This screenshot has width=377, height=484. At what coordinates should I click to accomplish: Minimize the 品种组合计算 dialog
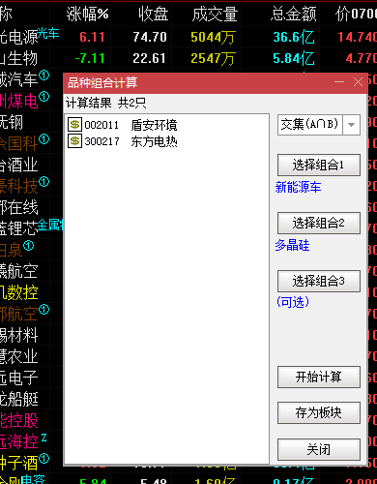339,82
